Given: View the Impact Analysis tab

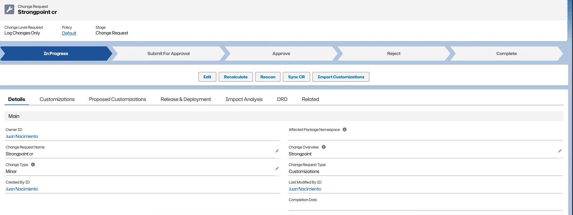Looking at the screenshot, I should point(244,99).
